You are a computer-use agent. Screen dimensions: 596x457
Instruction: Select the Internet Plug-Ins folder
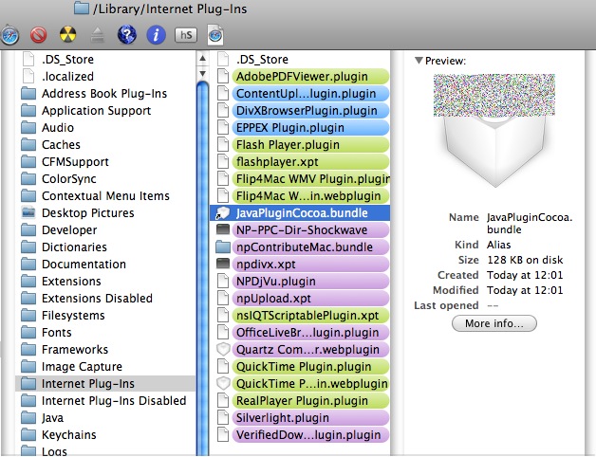105,384
